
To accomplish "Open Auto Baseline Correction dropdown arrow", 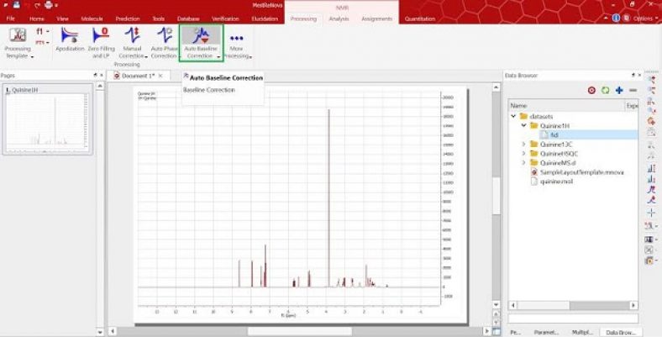I will (218, 56).
